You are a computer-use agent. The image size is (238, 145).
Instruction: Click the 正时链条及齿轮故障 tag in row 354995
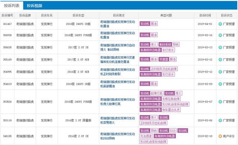(159, 69)
